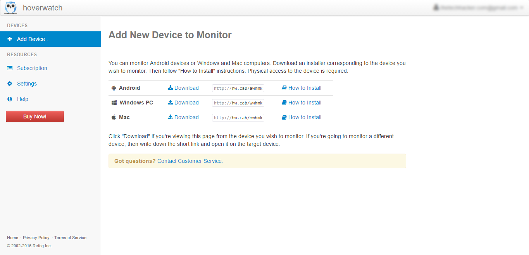Click the RESOURCES sidebar header
Screen dimensions: 529x255
pos(22,55)
